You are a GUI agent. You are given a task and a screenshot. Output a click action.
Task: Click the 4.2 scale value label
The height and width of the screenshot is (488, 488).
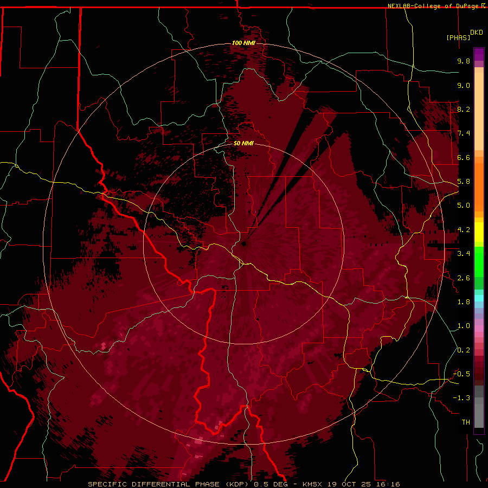464,230
